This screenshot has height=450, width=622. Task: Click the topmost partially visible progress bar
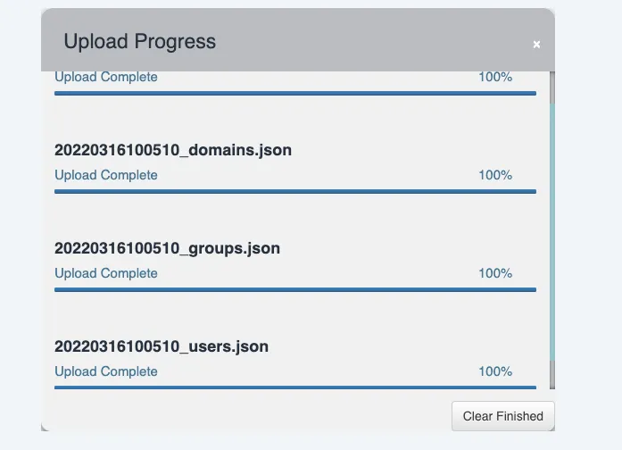tap(294, 93)
